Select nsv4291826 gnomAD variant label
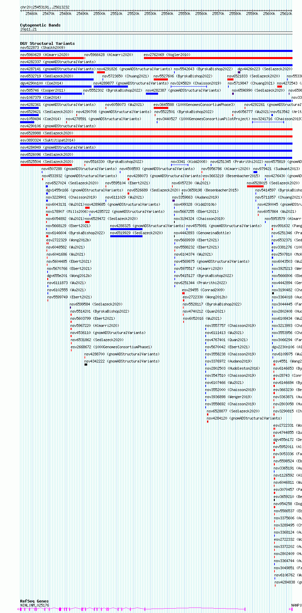Viewport: 302px width, 613px height. (x=134, y=69)
